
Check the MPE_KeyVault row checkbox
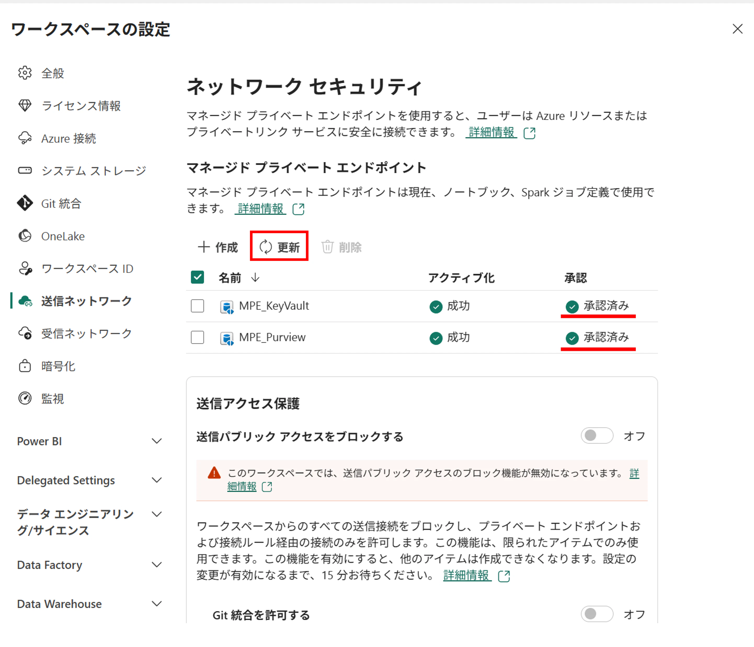[197, 306]
